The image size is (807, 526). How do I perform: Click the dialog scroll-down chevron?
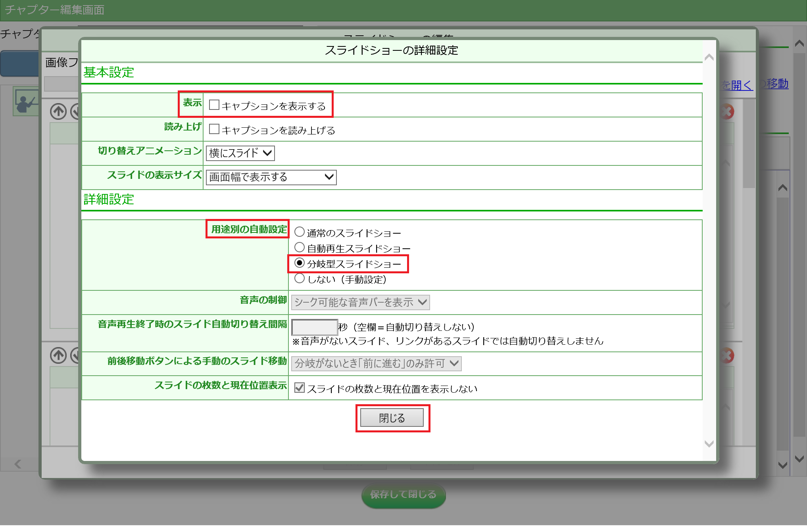click(709, 443)
